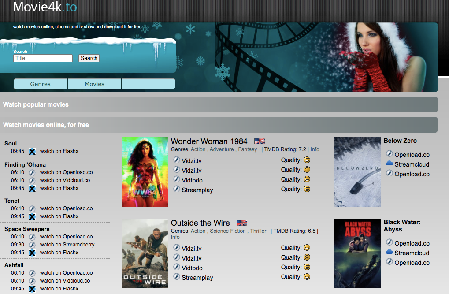Open the Below Zero poster thumbnail
Viewport: 449px width, 294px height.
357,172
